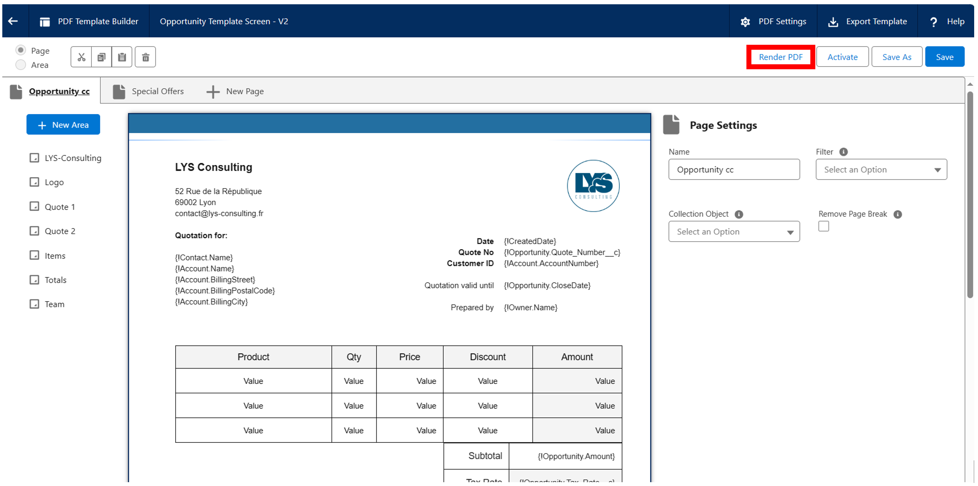Click the Save As button
This screenshot has height=486, width=978.
click(896, 57)
